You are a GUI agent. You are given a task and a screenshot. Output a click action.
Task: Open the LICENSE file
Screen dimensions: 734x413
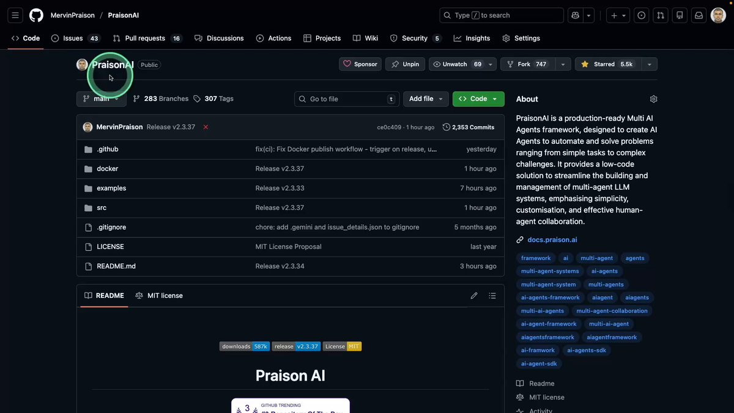pyautogui.click(x=110, y=247)
